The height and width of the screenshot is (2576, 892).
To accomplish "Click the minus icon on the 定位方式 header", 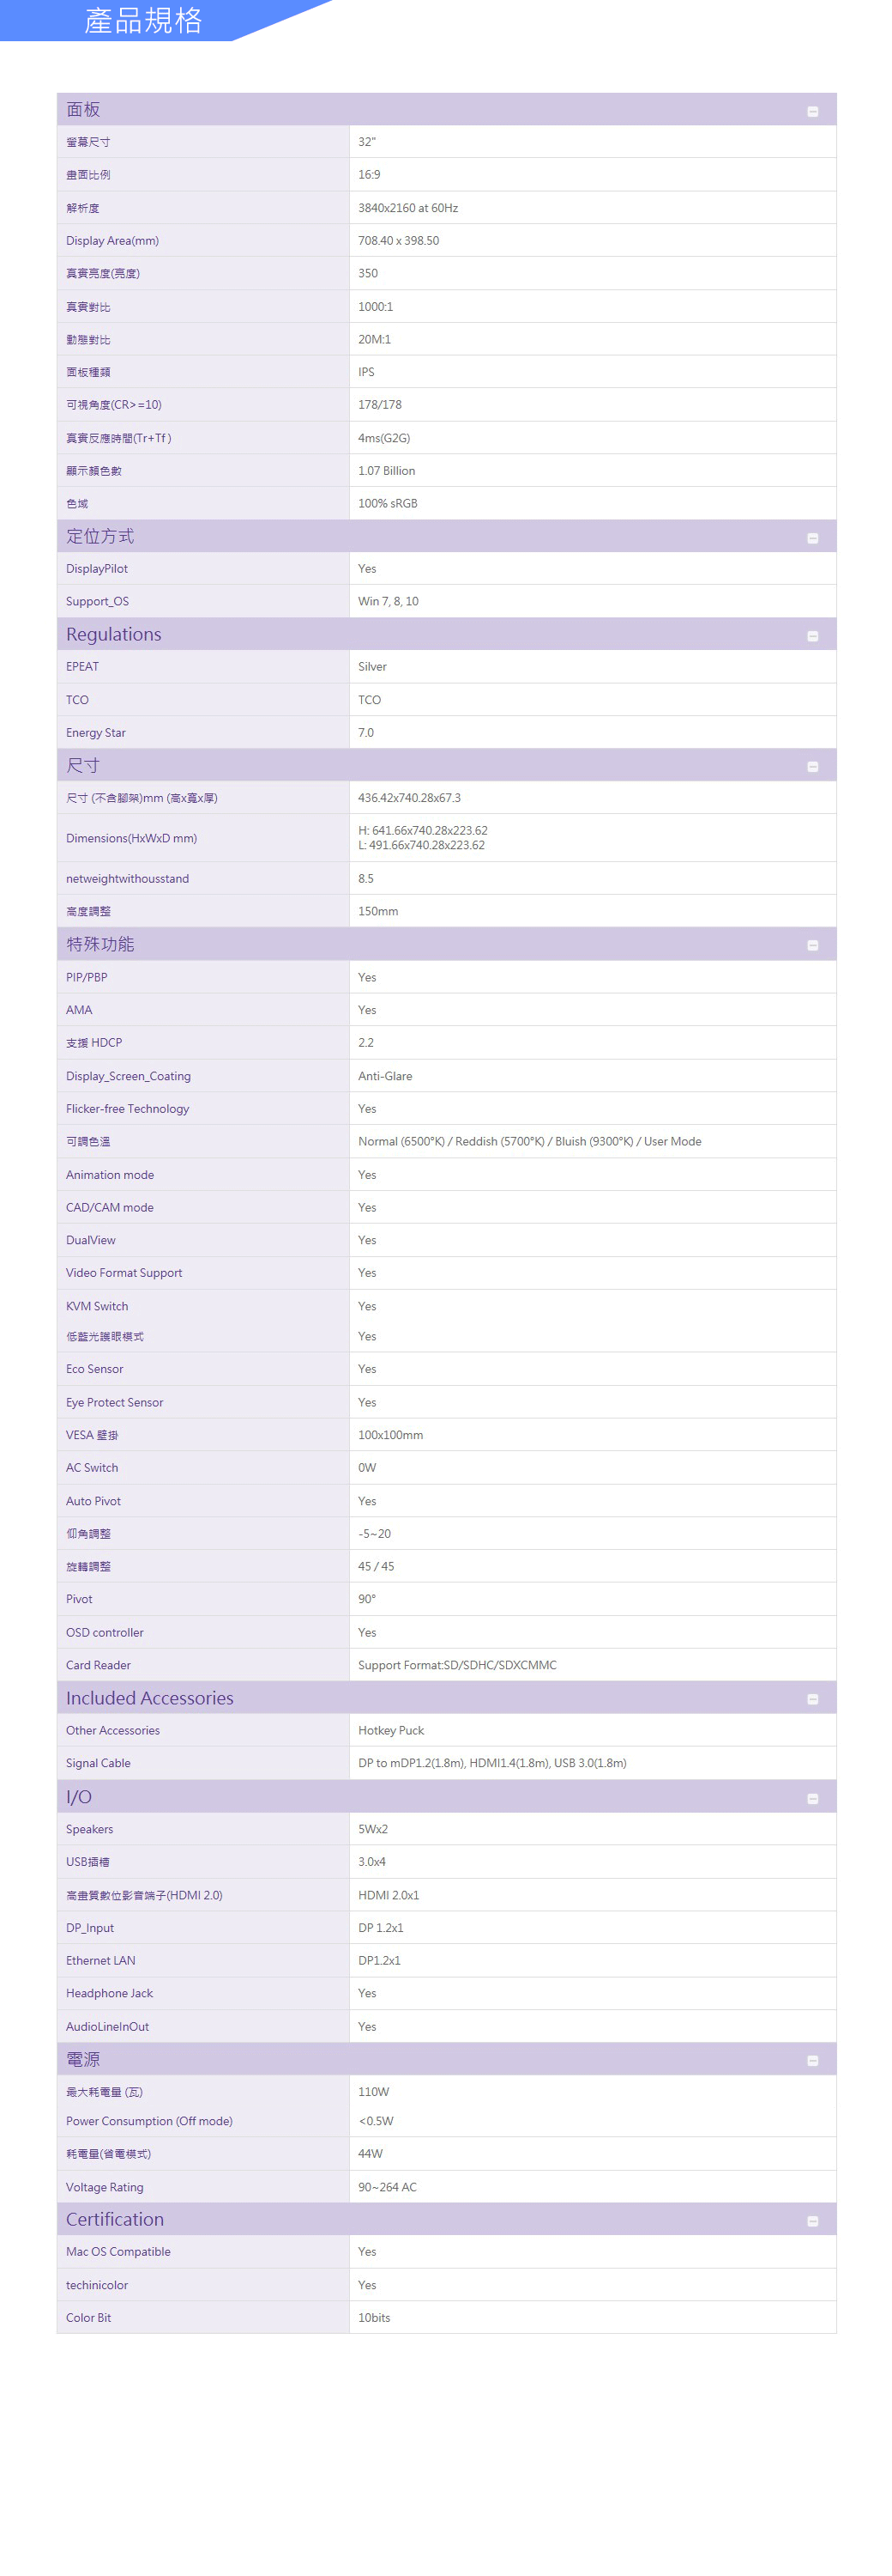I will tap(812, 538).
